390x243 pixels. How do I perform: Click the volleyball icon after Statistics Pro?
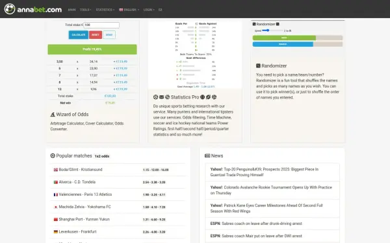click(x=214, y=97)
